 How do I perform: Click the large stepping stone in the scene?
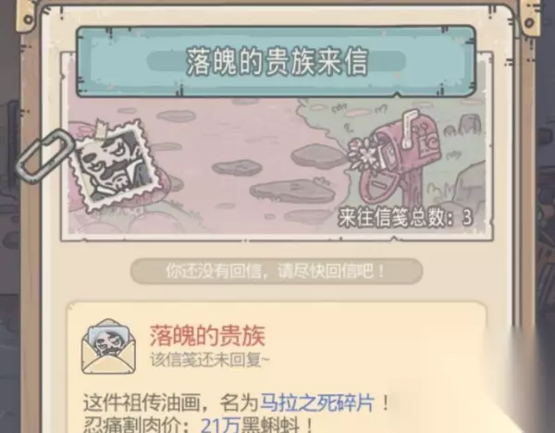click(x=292, y=192)
